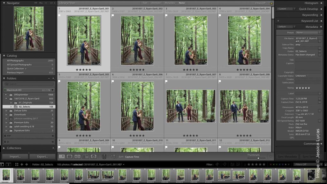Screen dimensions: 327x184
Task: Toggle flag on photo Ryan+Sanli_003
Action: (166, 15)
